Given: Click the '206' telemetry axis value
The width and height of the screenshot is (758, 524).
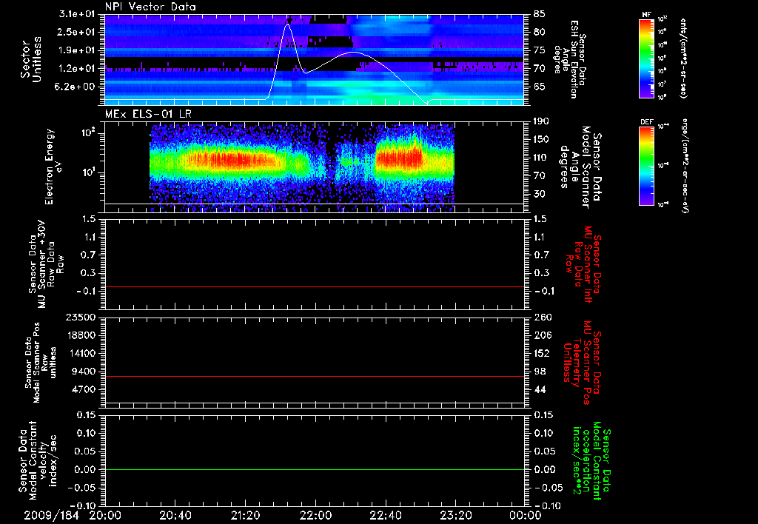Looking at the screenshot, I should [x=541, y=335].
